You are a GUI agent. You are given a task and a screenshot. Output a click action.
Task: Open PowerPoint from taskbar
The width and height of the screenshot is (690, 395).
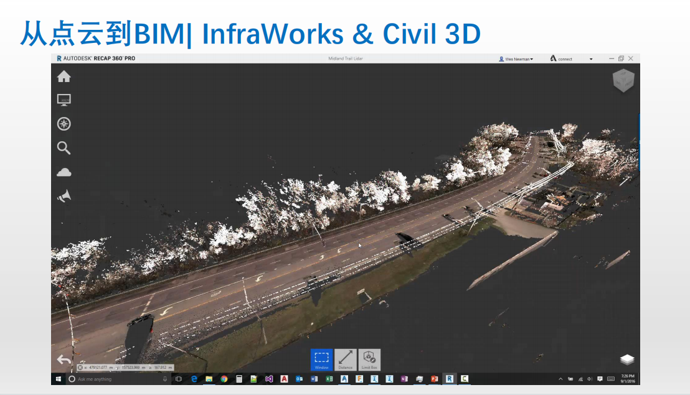click(x=434, y=379)
